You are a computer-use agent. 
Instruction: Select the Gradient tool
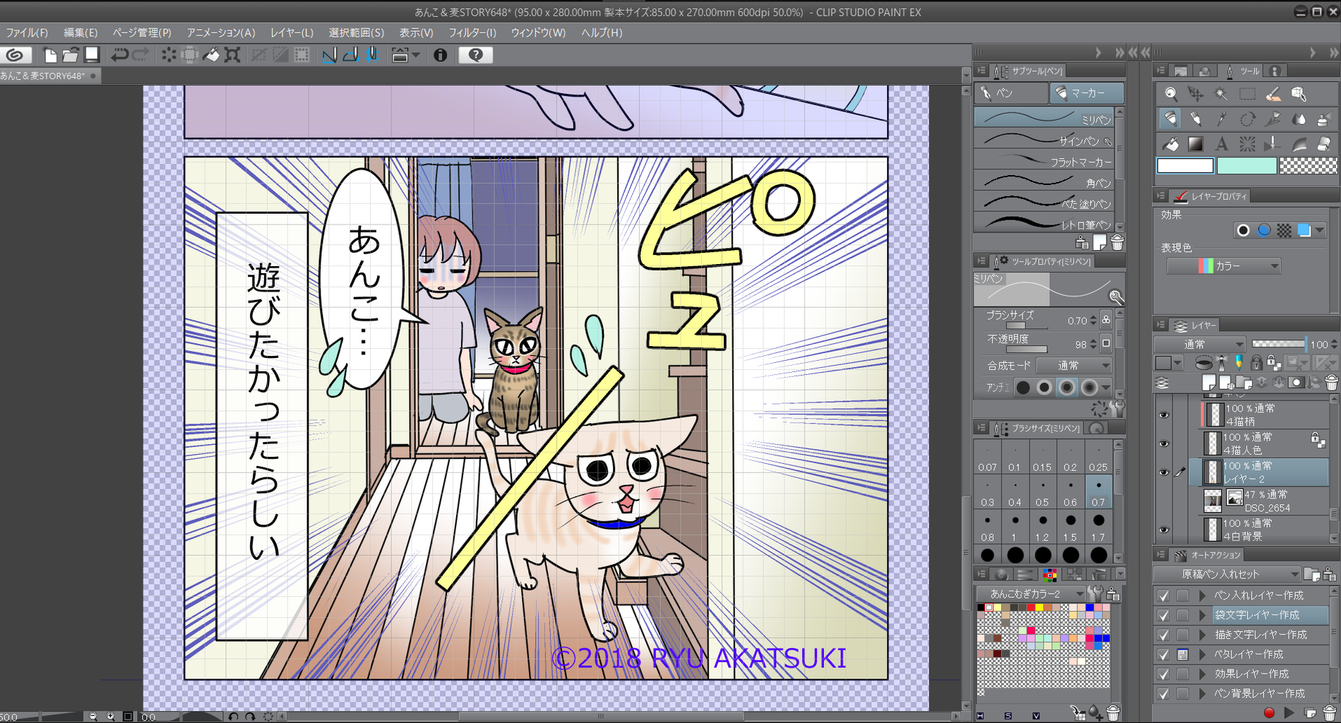coord(1196,144)
